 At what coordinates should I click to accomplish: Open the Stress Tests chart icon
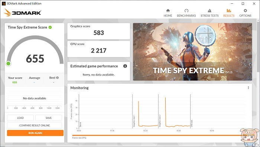click(x=209, y=11)
